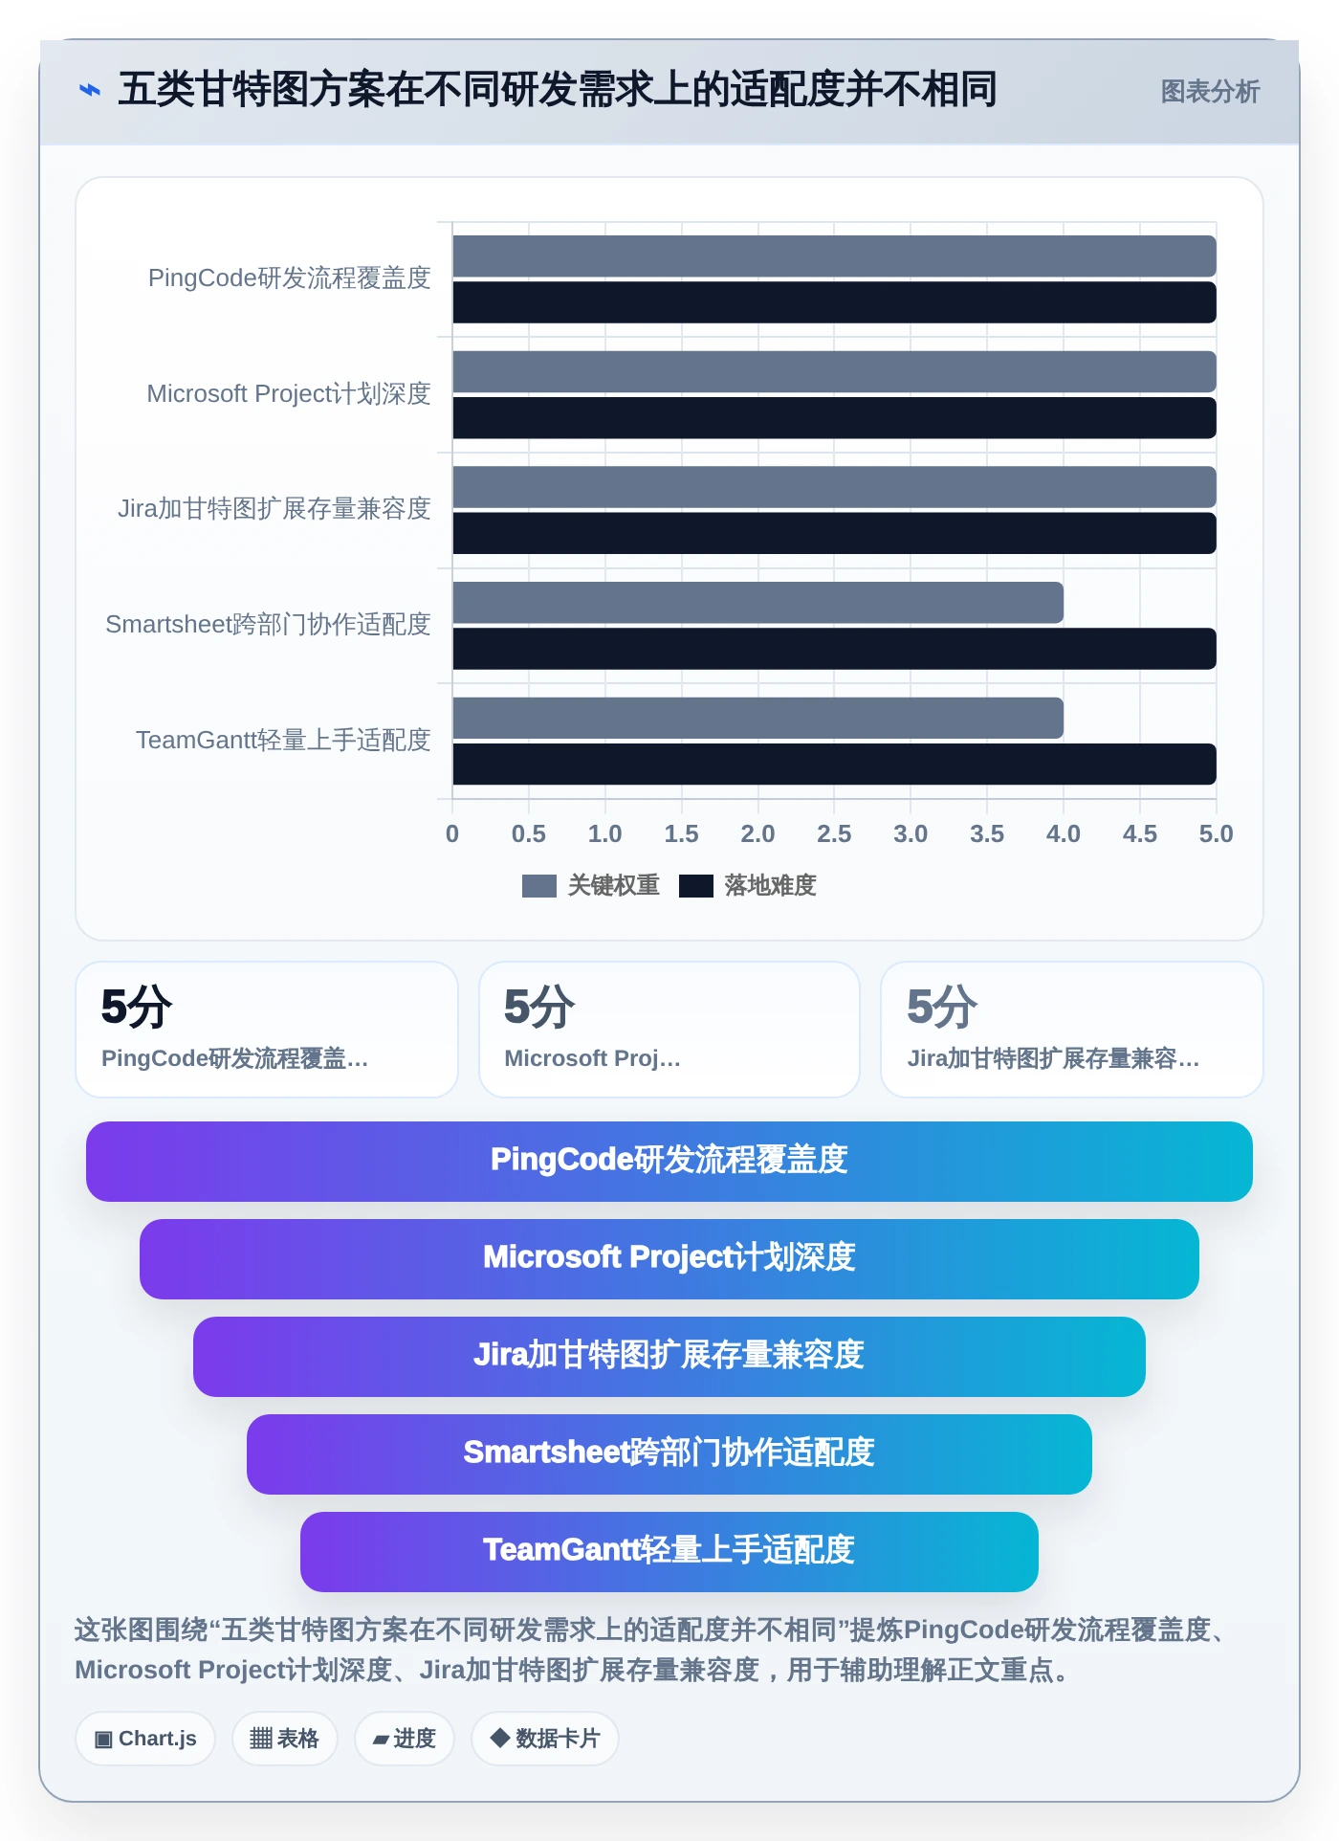
Task: Click the Smartsheet跨部门协作适配度 funnel bar
Action: pyautogui.click(x=669, y=1454)
